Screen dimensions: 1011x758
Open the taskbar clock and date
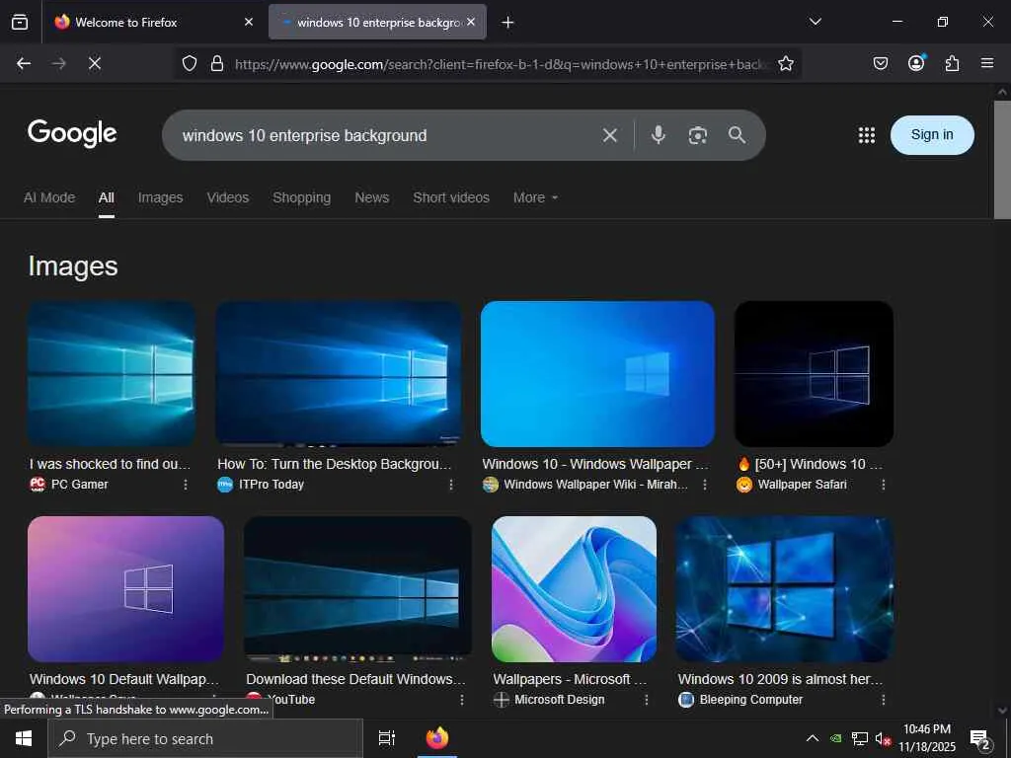(927, 738)
